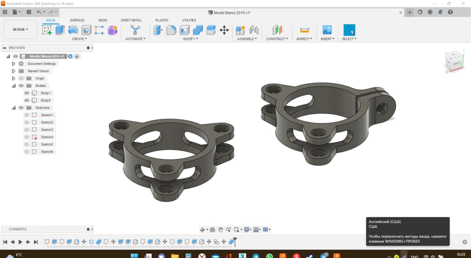This screenshot has height=258, width=471.
Task: Select the Create Sketch tool
Action: pyautogui.click(x=47, y=30)
